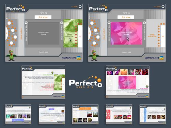
Task: Click the green garden image in the garden info page
Action: tap(58, 82)
